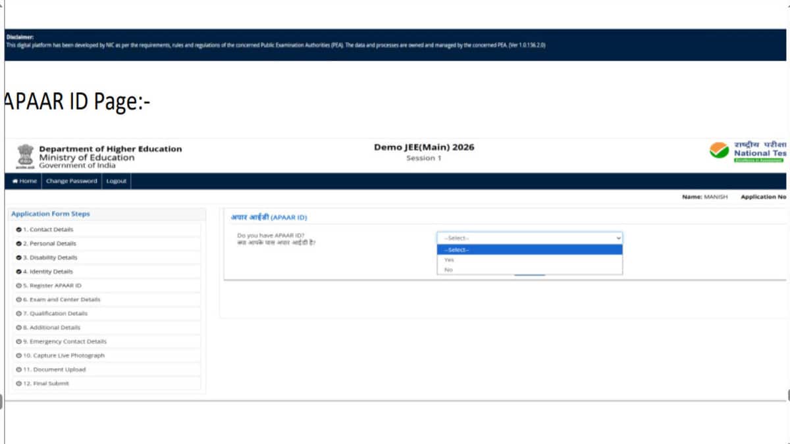790x444 pixels.
Task: Click status icon beside Final Submit step
Action: coord(18,383)
